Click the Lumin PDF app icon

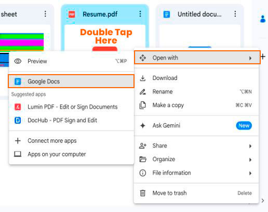[18, 107]
